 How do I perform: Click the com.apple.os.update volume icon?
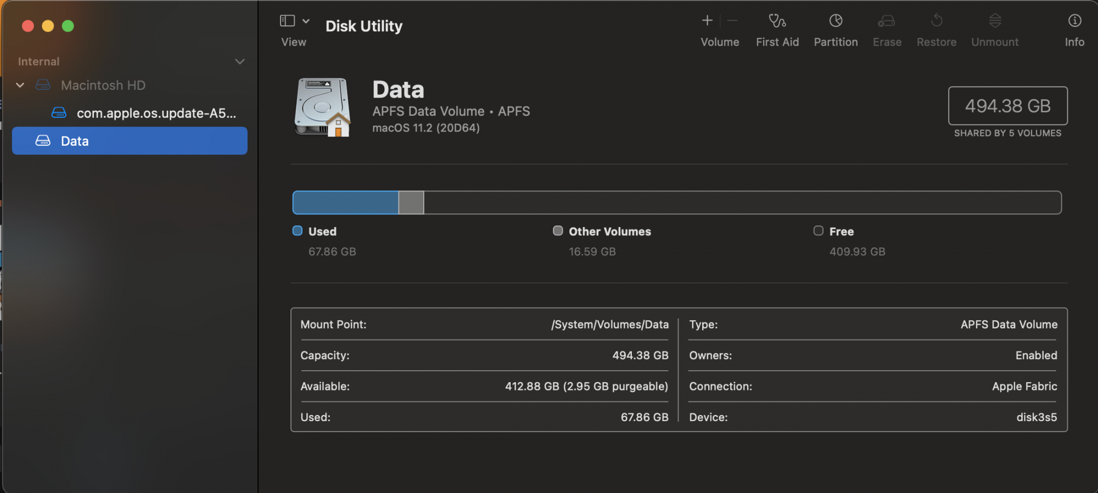[59, 113]
